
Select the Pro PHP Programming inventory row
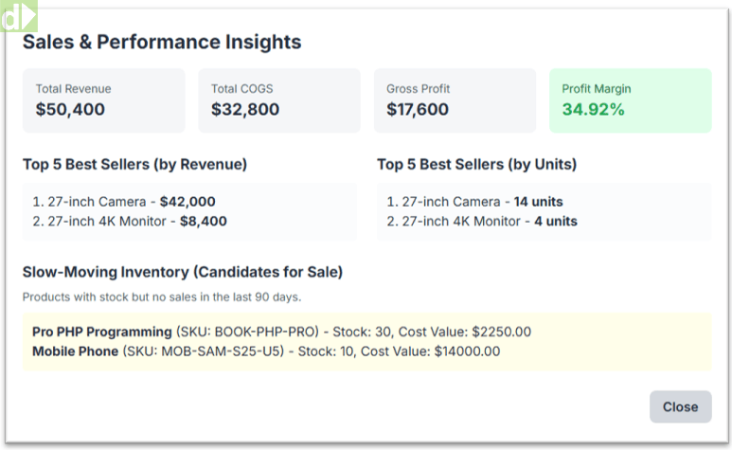point(281,332)
